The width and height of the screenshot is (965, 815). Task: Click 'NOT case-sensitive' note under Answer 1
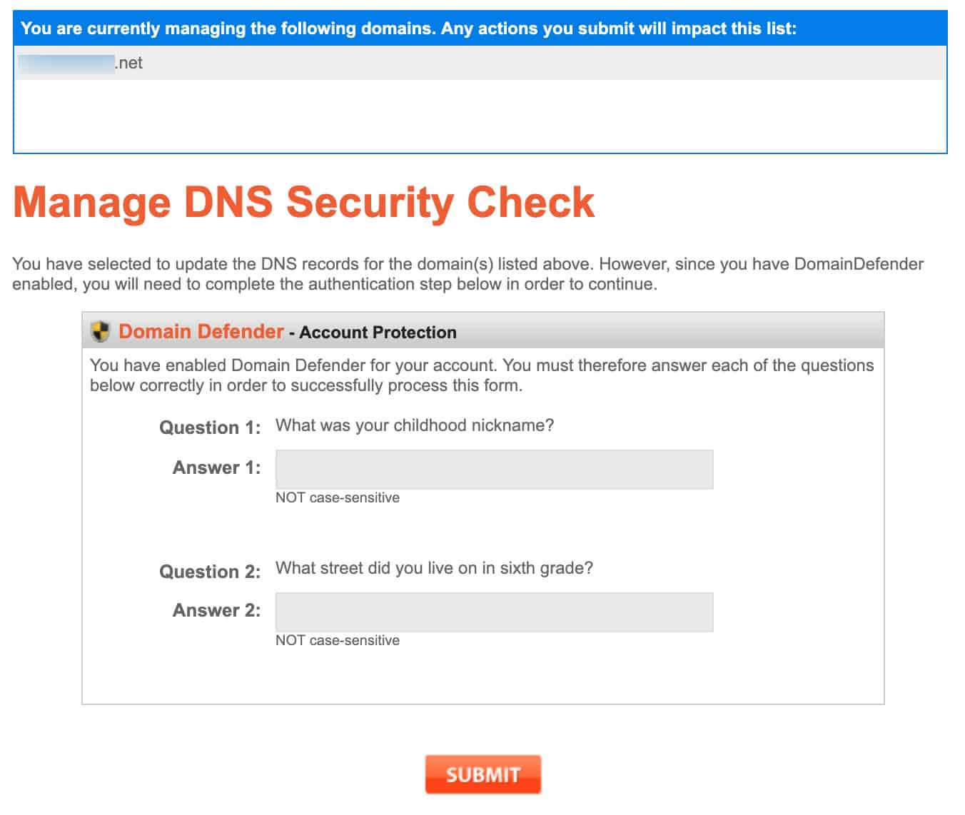pyautogui.click(x=338, y=497)
